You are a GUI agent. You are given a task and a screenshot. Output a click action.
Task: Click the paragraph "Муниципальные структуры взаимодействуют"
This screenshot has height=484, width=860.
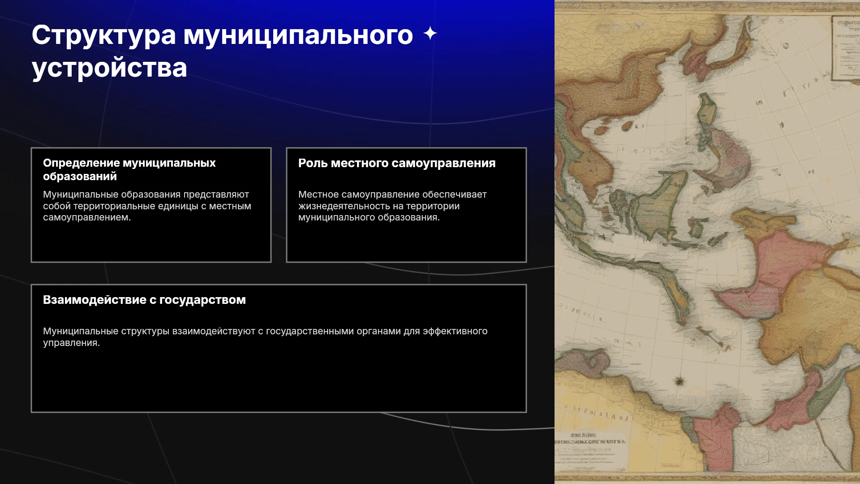pos(265,337)
